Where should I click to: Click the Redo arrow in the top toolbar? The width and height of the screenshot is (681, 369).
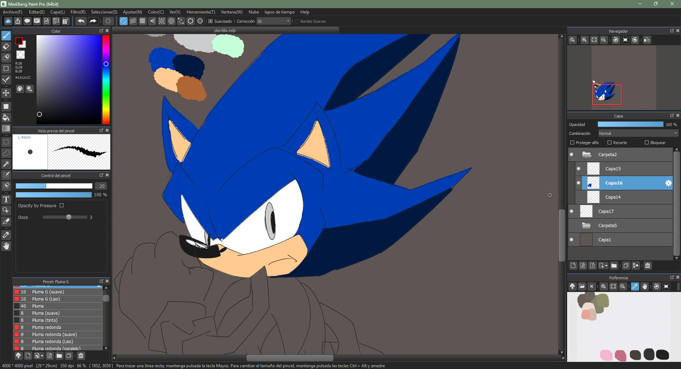[x=93, y=21]
